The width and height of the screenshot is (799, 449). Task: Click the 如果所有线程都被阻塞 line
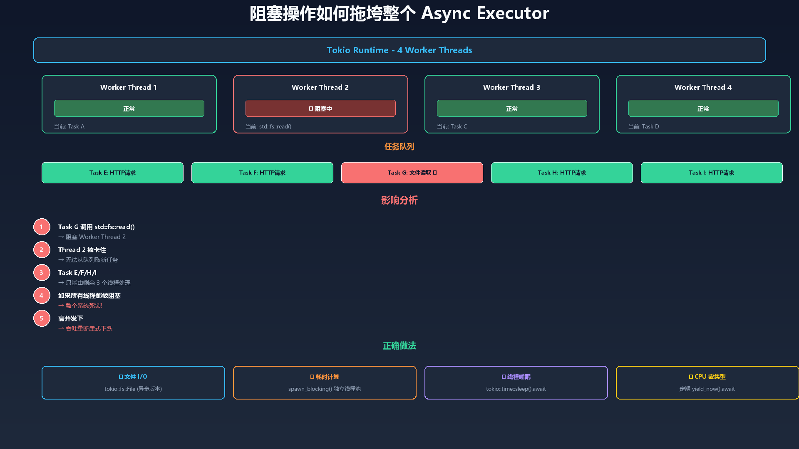coord(89,296)
